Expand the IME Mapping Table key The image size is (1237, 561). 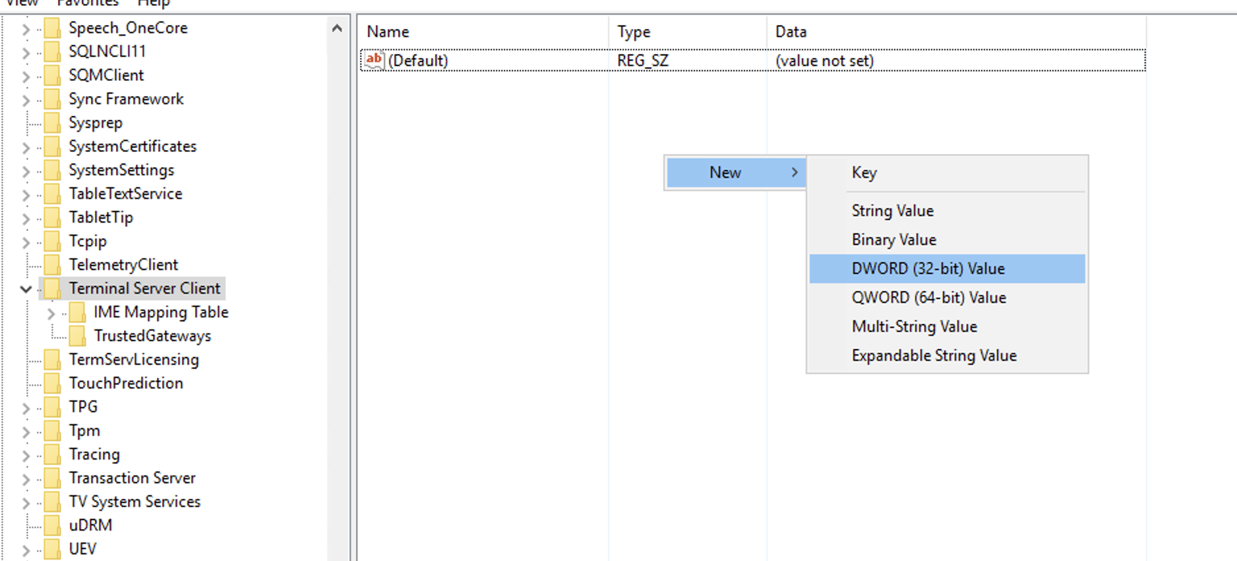pos(51,313)
